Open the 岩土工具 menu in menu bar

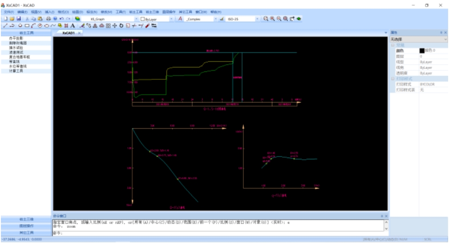[x=135, y=12]
